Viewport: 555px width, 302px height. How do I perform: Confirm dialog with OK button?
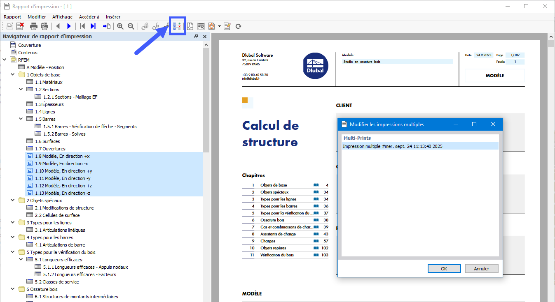pos(444,268)
